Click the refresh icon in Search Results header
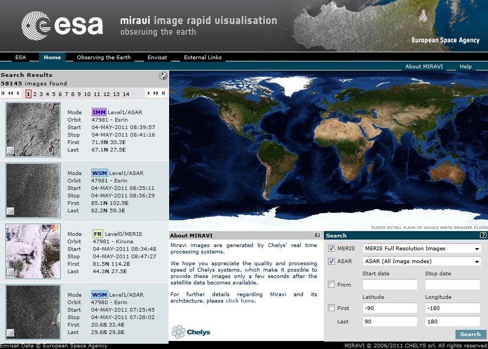This screenshot has height=349, width=488. (x=163, y=76)
